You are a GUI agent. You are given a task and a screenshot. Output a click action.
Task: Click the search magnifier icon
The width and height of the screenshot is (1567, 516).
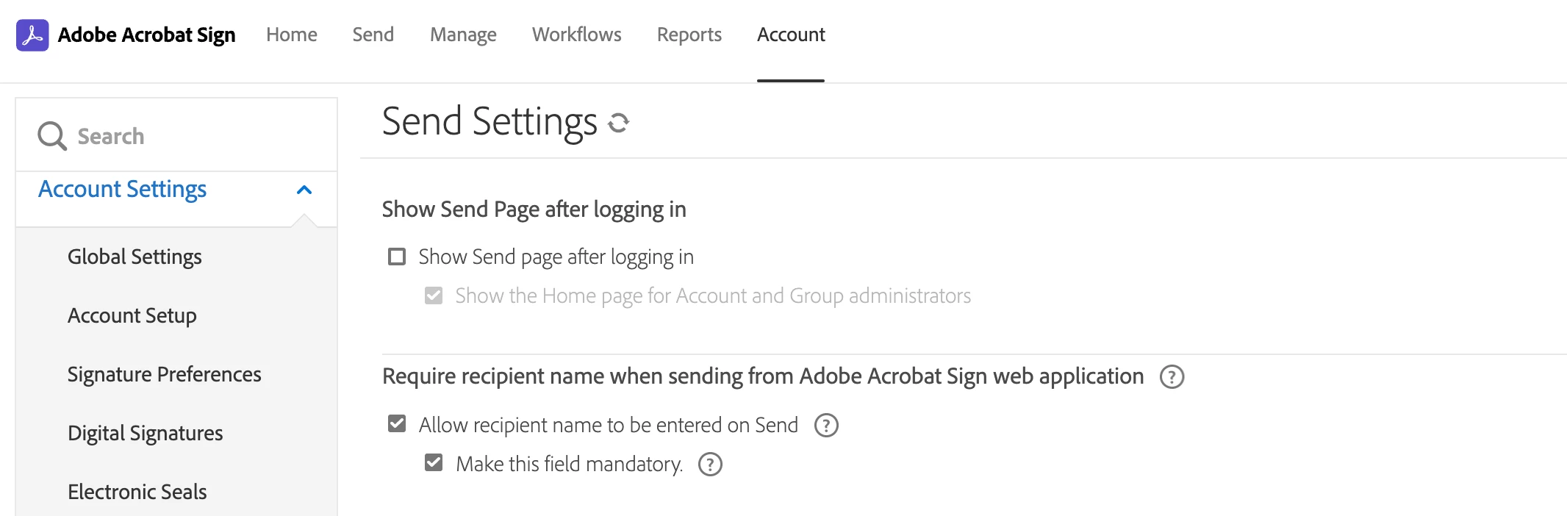point(52,136)
